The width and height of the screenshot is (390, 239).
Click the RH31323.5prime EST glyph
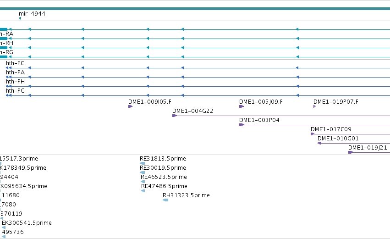pos(165,200)
